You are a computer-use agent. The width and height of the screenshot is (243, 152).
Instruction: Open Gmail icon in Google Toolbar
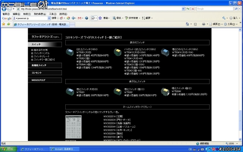pos(79,18)
